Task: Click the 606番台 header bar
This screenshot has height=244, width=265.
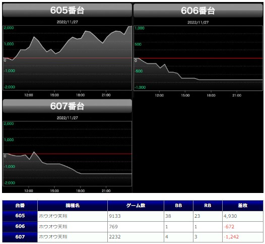Action: pos(198,11)
